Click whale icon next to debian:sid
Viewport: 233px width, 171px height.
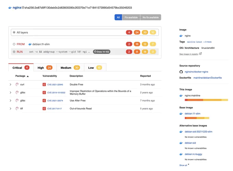tap(181, 143)
